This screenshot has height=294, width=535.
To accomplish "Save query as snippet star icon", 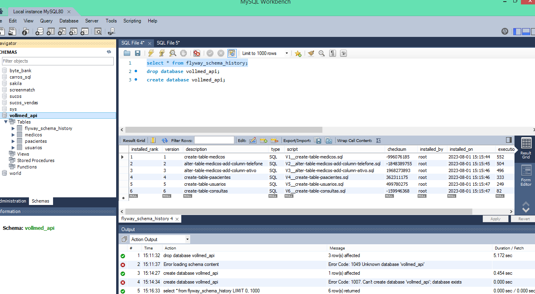I will [298, 53].
